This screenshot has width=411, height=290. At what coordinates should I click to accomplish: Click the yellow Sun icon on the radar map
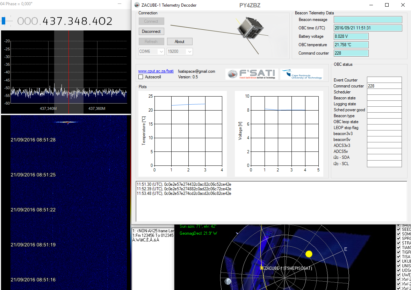(309, 254)
